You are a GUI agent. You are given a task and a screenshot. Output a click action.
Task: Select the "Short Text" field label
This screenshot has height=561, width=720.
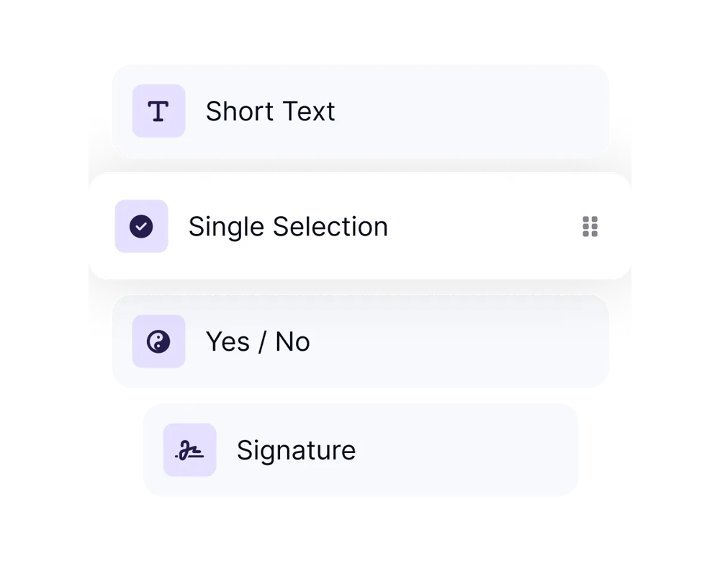point(270,112)
